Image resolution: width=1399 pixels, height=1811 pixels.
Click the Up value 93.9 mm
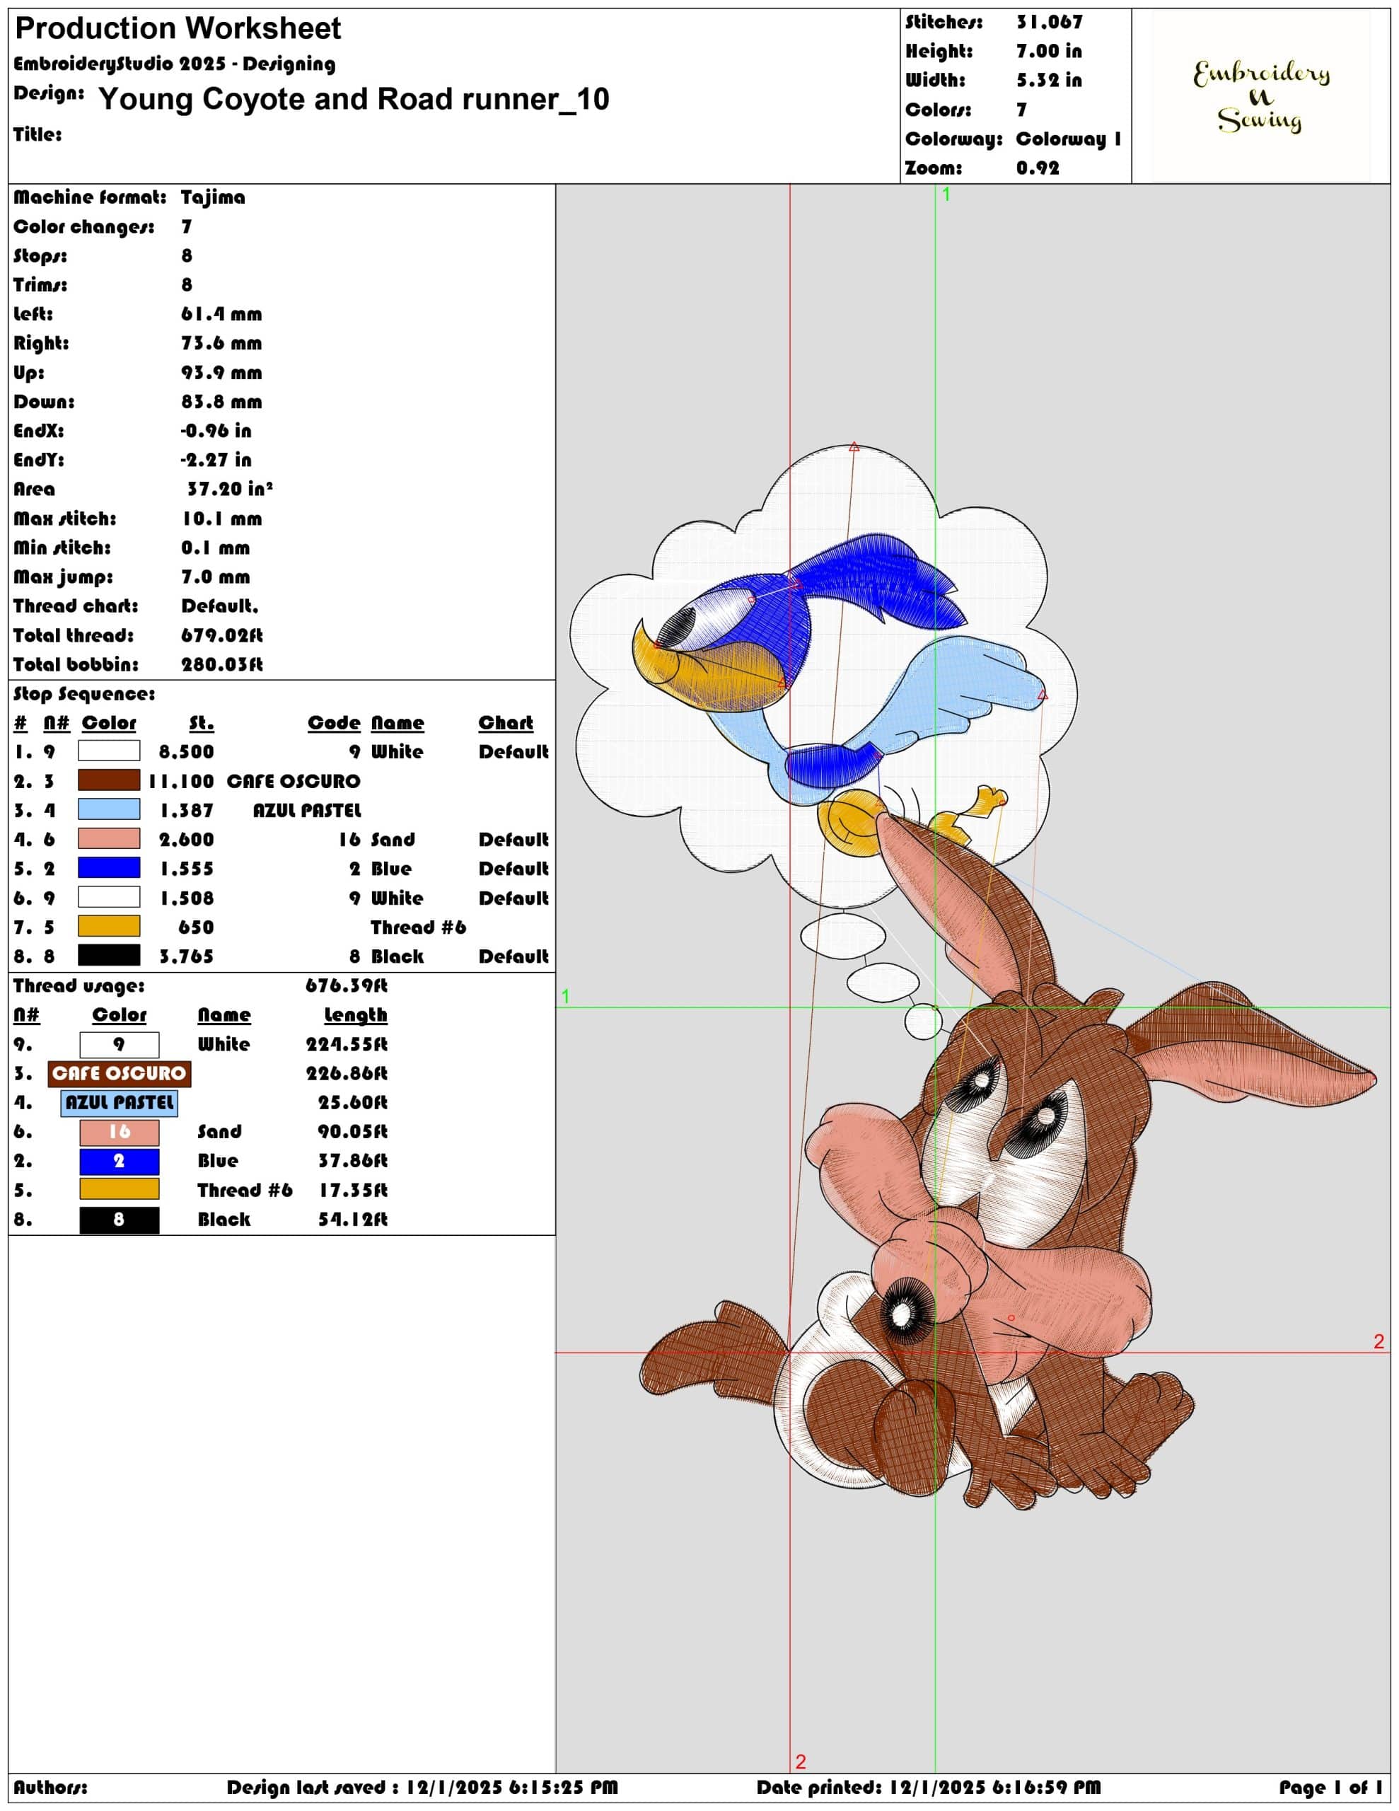point(221,372)
